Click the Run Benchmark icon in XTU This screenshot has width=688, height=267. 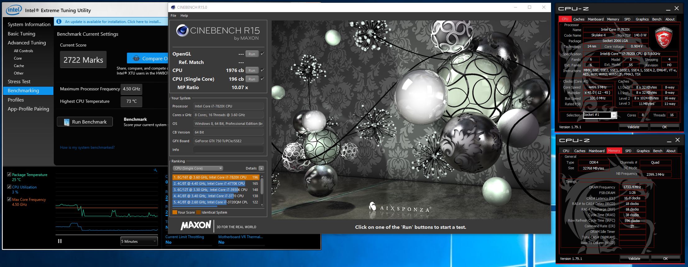[x=67, y=122]
